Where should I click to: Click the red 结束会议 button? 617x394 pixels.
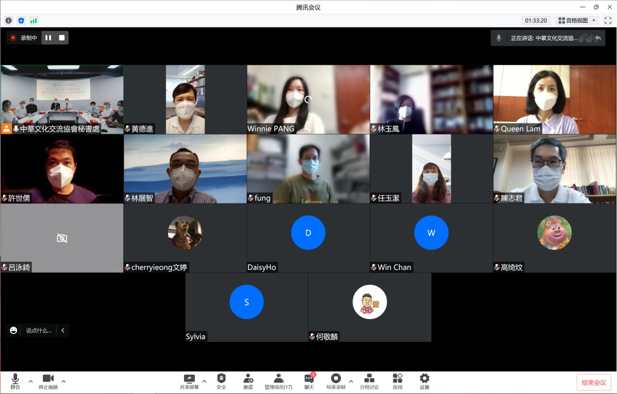tap(594, 383)
